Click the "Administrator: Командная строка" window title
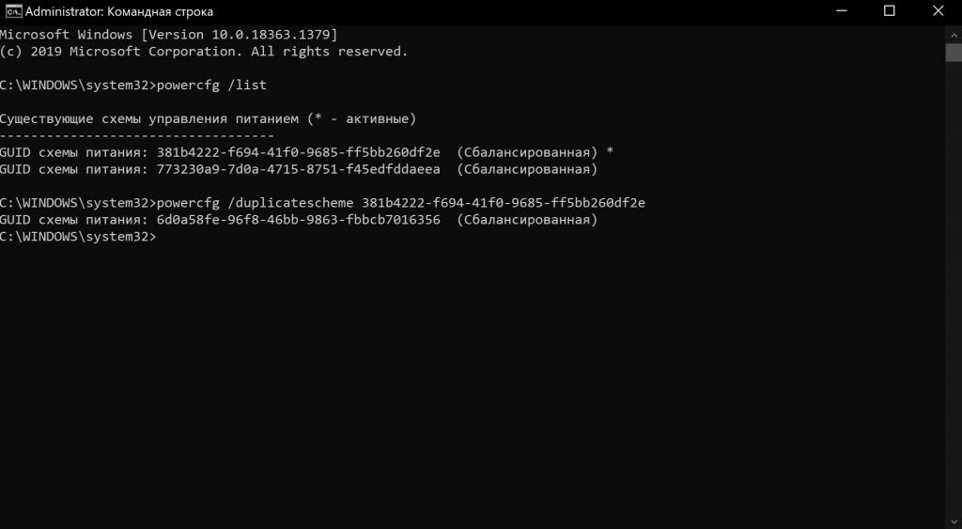Image resolution: width=962 pixels, height=529 pixels. tap(118, 12)
